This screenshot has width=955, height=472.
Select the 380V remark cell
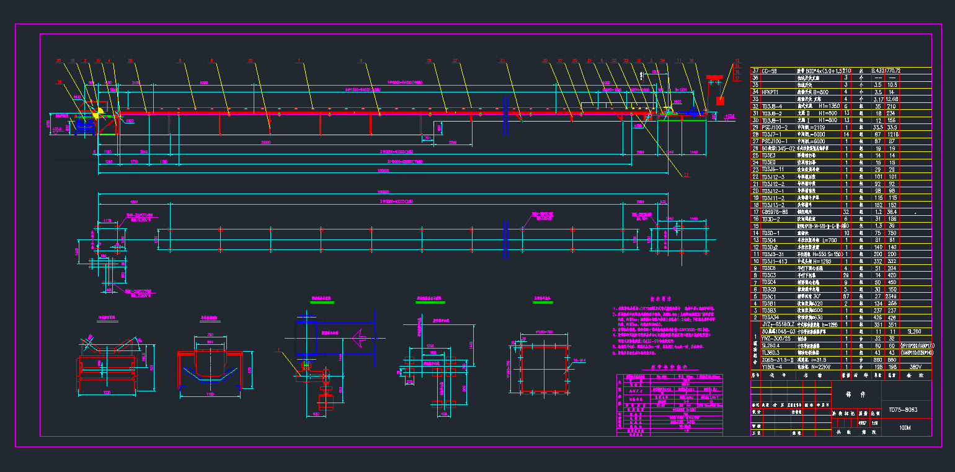coord(915,367)
